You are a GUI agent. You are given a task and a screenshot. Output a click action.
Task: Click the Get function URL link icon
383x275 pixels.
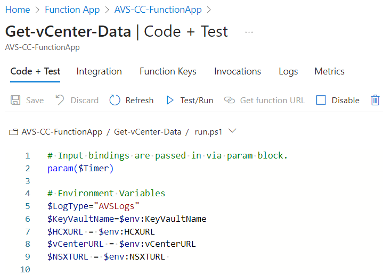230,101
